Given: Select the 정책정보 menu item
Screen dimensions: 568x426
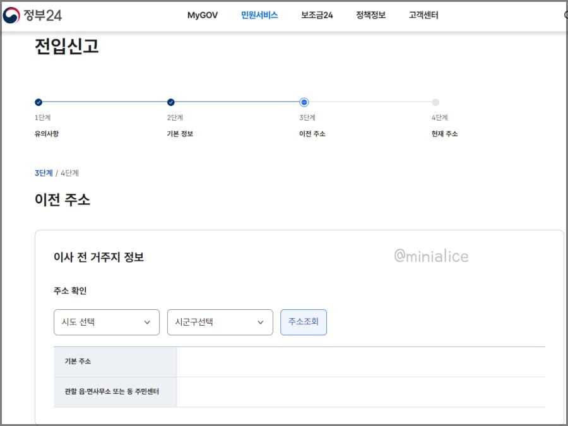Looking at the screenshot, I should 370,15.
